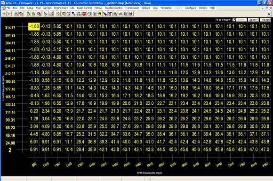Open the Nitrous menu
Viewport: 273px width, 181px height.
pyautogui.click(x=98, y=8)
